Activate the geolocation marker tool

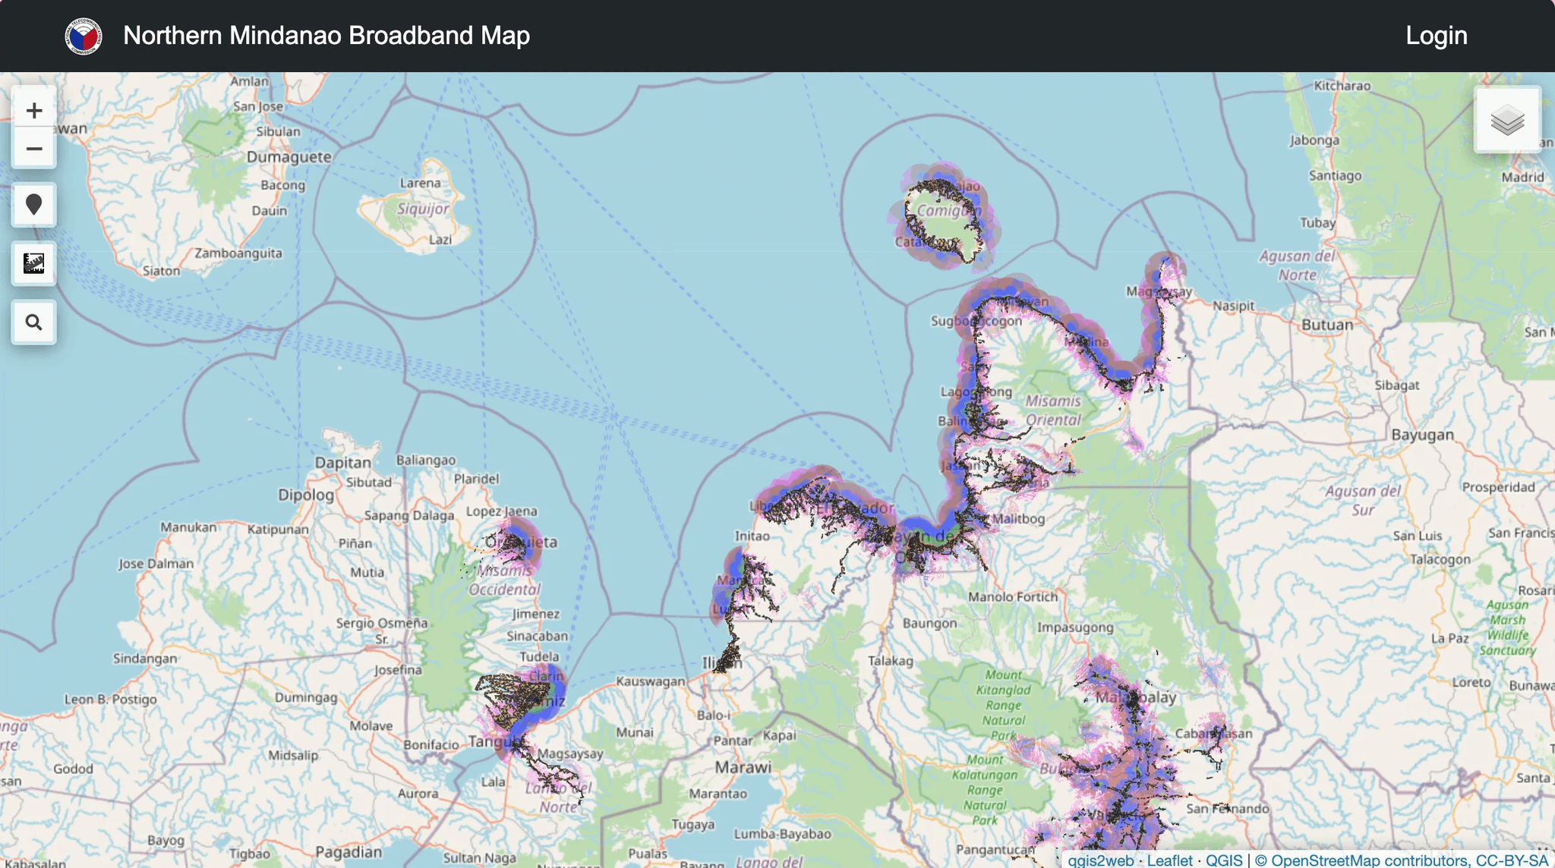click(33, 205)
